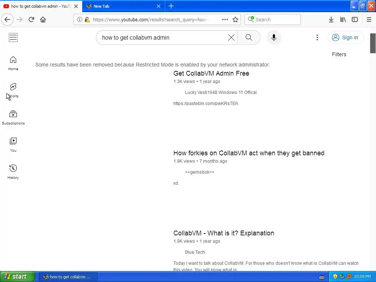Click the connection padlock warning icon

87,19
